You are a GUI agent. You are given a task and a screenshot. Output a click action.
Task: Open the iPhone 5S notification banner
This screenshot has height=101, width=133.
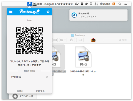(98, 15)
